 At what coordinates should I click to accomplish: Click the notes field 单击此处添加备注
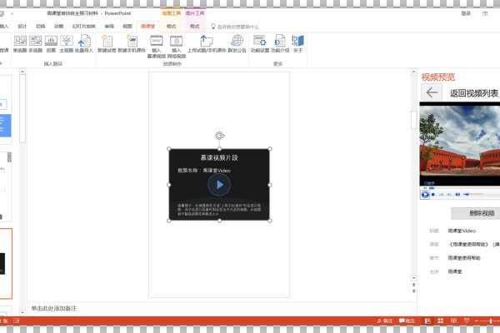point(54,308)
